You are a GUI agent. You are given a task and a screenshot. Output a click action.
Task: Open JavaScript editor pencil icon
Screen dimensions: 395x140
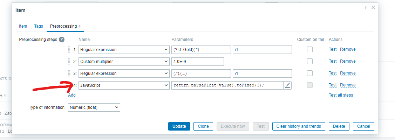tap(288, 85)
